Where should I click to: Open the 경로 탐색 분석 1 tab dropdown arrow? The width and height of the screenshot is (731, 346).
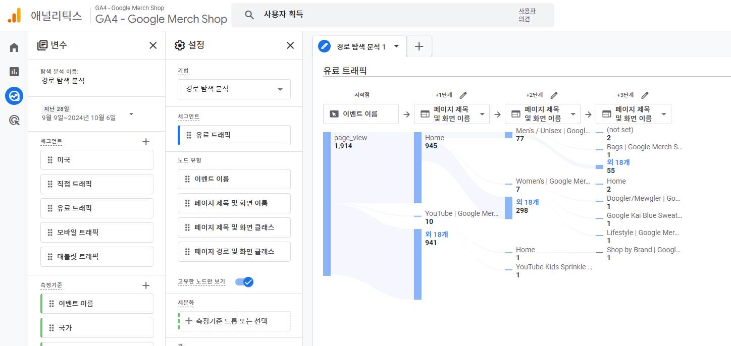(396, 46)
